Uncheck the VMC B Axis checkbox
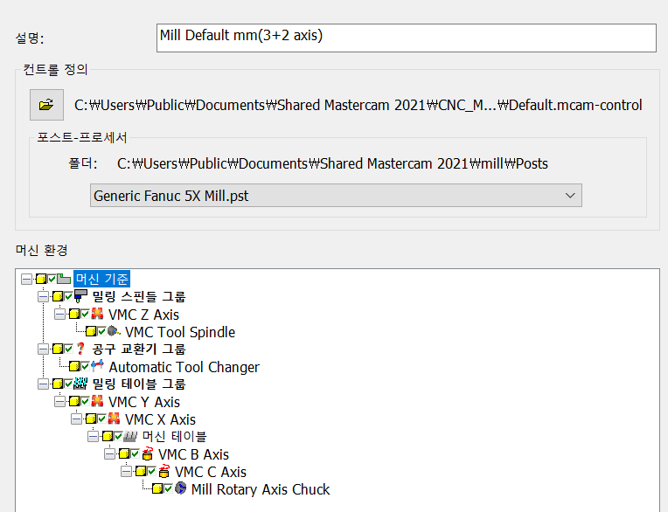The width and height of the screenshot is (668, 512). [135, 453]
